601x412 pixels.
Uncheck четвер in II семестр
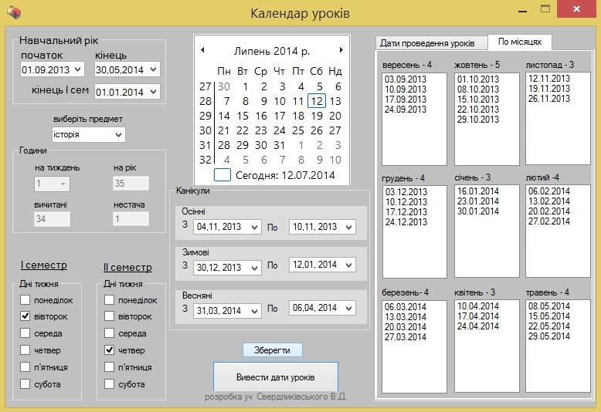[110, 350]
